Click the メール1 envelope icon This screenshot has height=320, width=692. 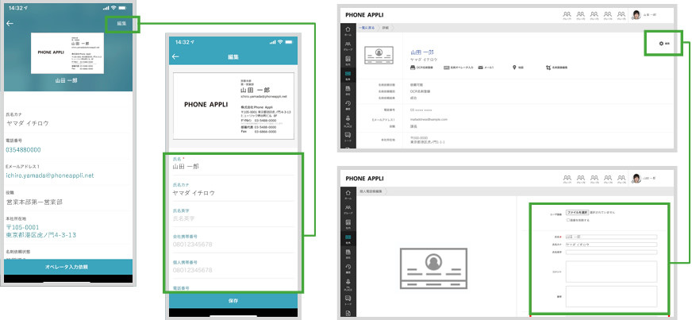480,67
